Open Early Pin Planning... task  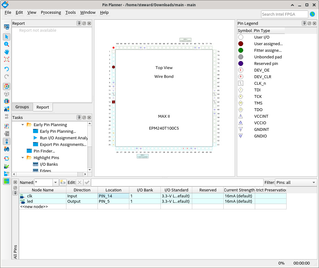(58, 131)
